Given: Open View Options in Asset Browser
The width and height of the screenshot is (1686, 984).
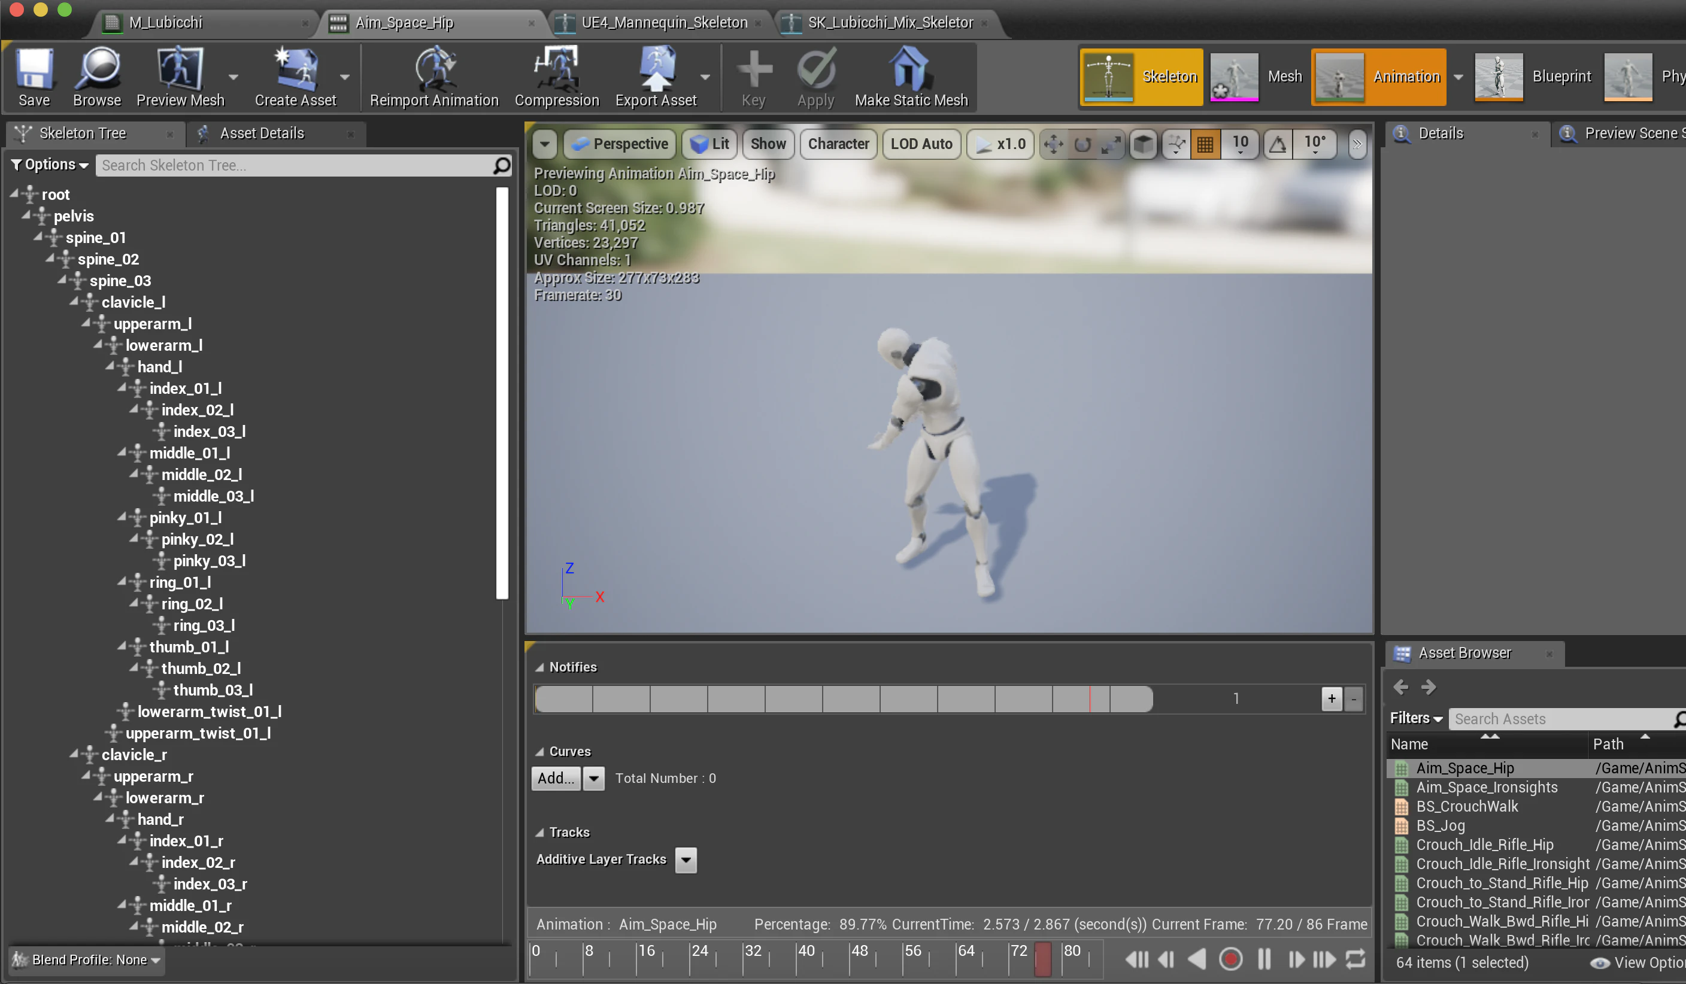Looking at the screenshot, I should click(x=1638, y=962).
